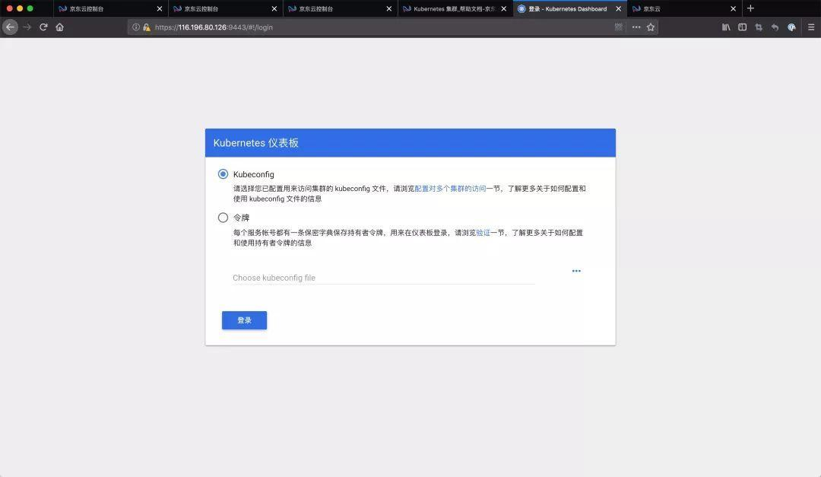Go back to the previous page
Screen dimensions: 821x477
(10, 27)
